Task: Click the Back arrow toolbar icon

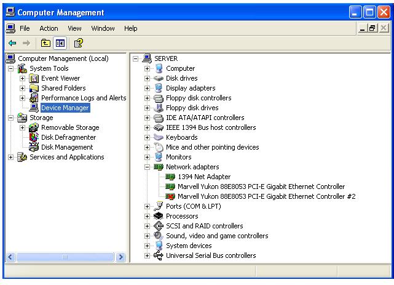Action: tap(12, 43)
